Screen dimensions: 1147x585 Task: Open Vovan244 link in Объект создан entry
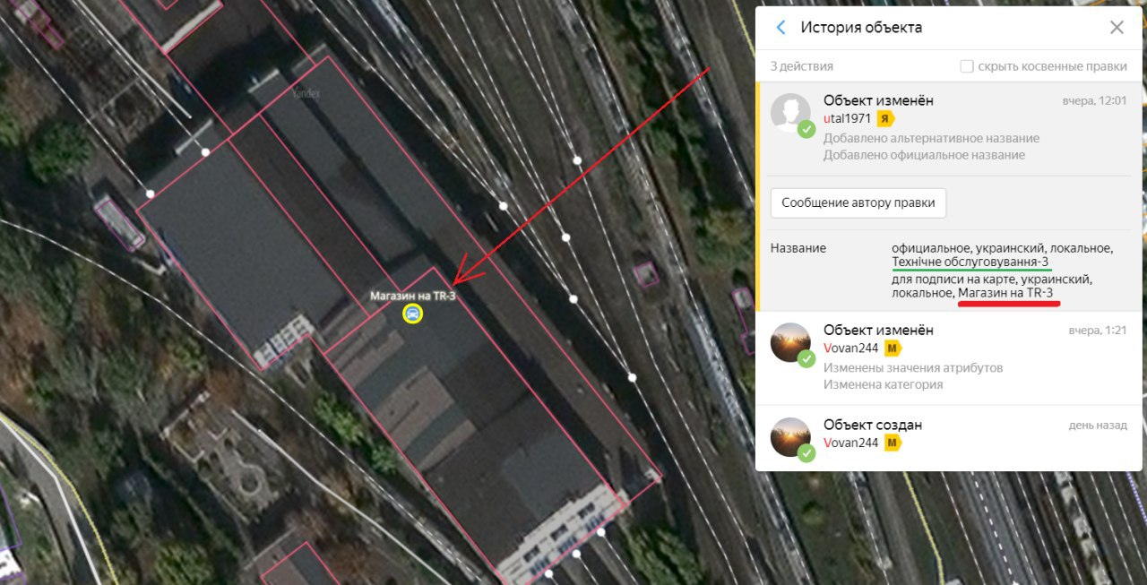tap(850, 443)
